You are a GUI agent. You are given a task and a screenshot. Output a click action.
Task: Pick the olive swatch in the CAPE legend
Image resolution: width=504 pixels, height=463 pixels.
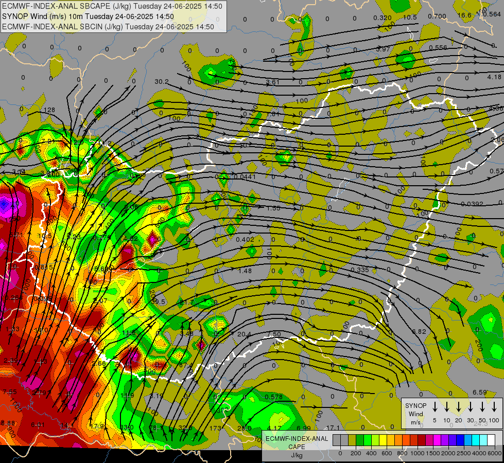point(352,440)
